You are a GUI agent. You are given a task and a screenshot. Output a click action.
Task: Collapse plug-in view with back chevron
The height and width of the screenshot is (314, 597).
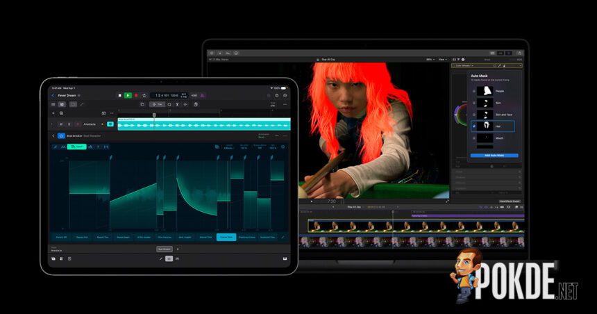(53, 135)
